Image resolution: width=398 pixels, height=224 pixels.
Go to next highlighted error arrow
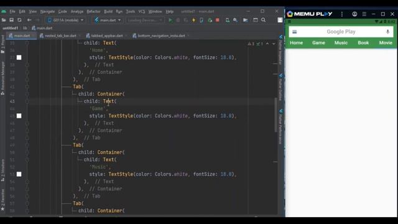point(274,44)
